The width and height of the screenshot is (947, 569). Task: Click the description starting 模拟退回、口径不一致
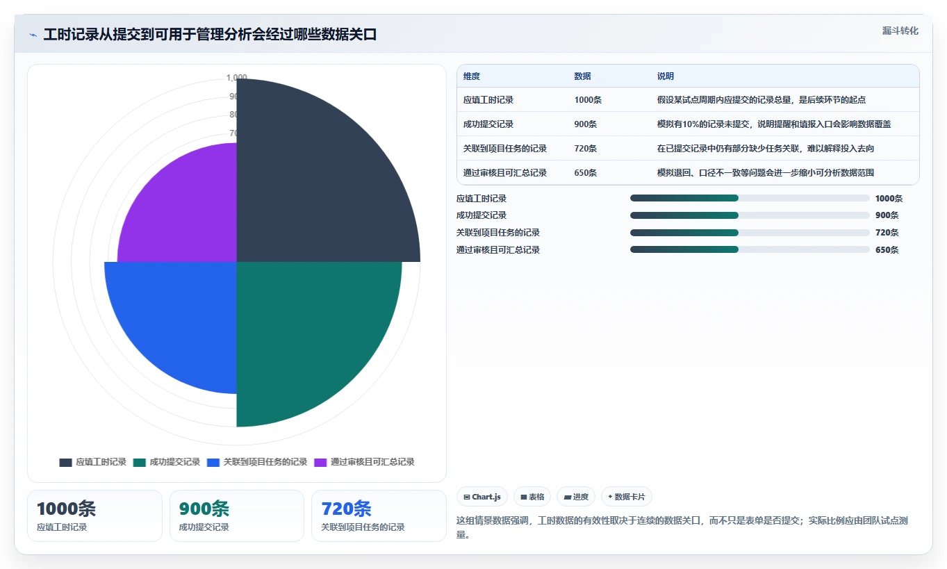tap(766, 173)
